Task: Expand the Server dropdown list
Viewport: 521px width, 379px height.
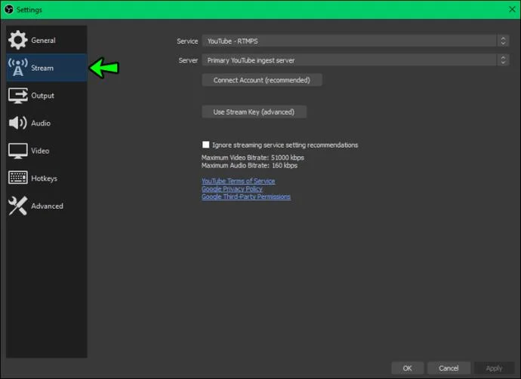Action: (x=356, y=60)
